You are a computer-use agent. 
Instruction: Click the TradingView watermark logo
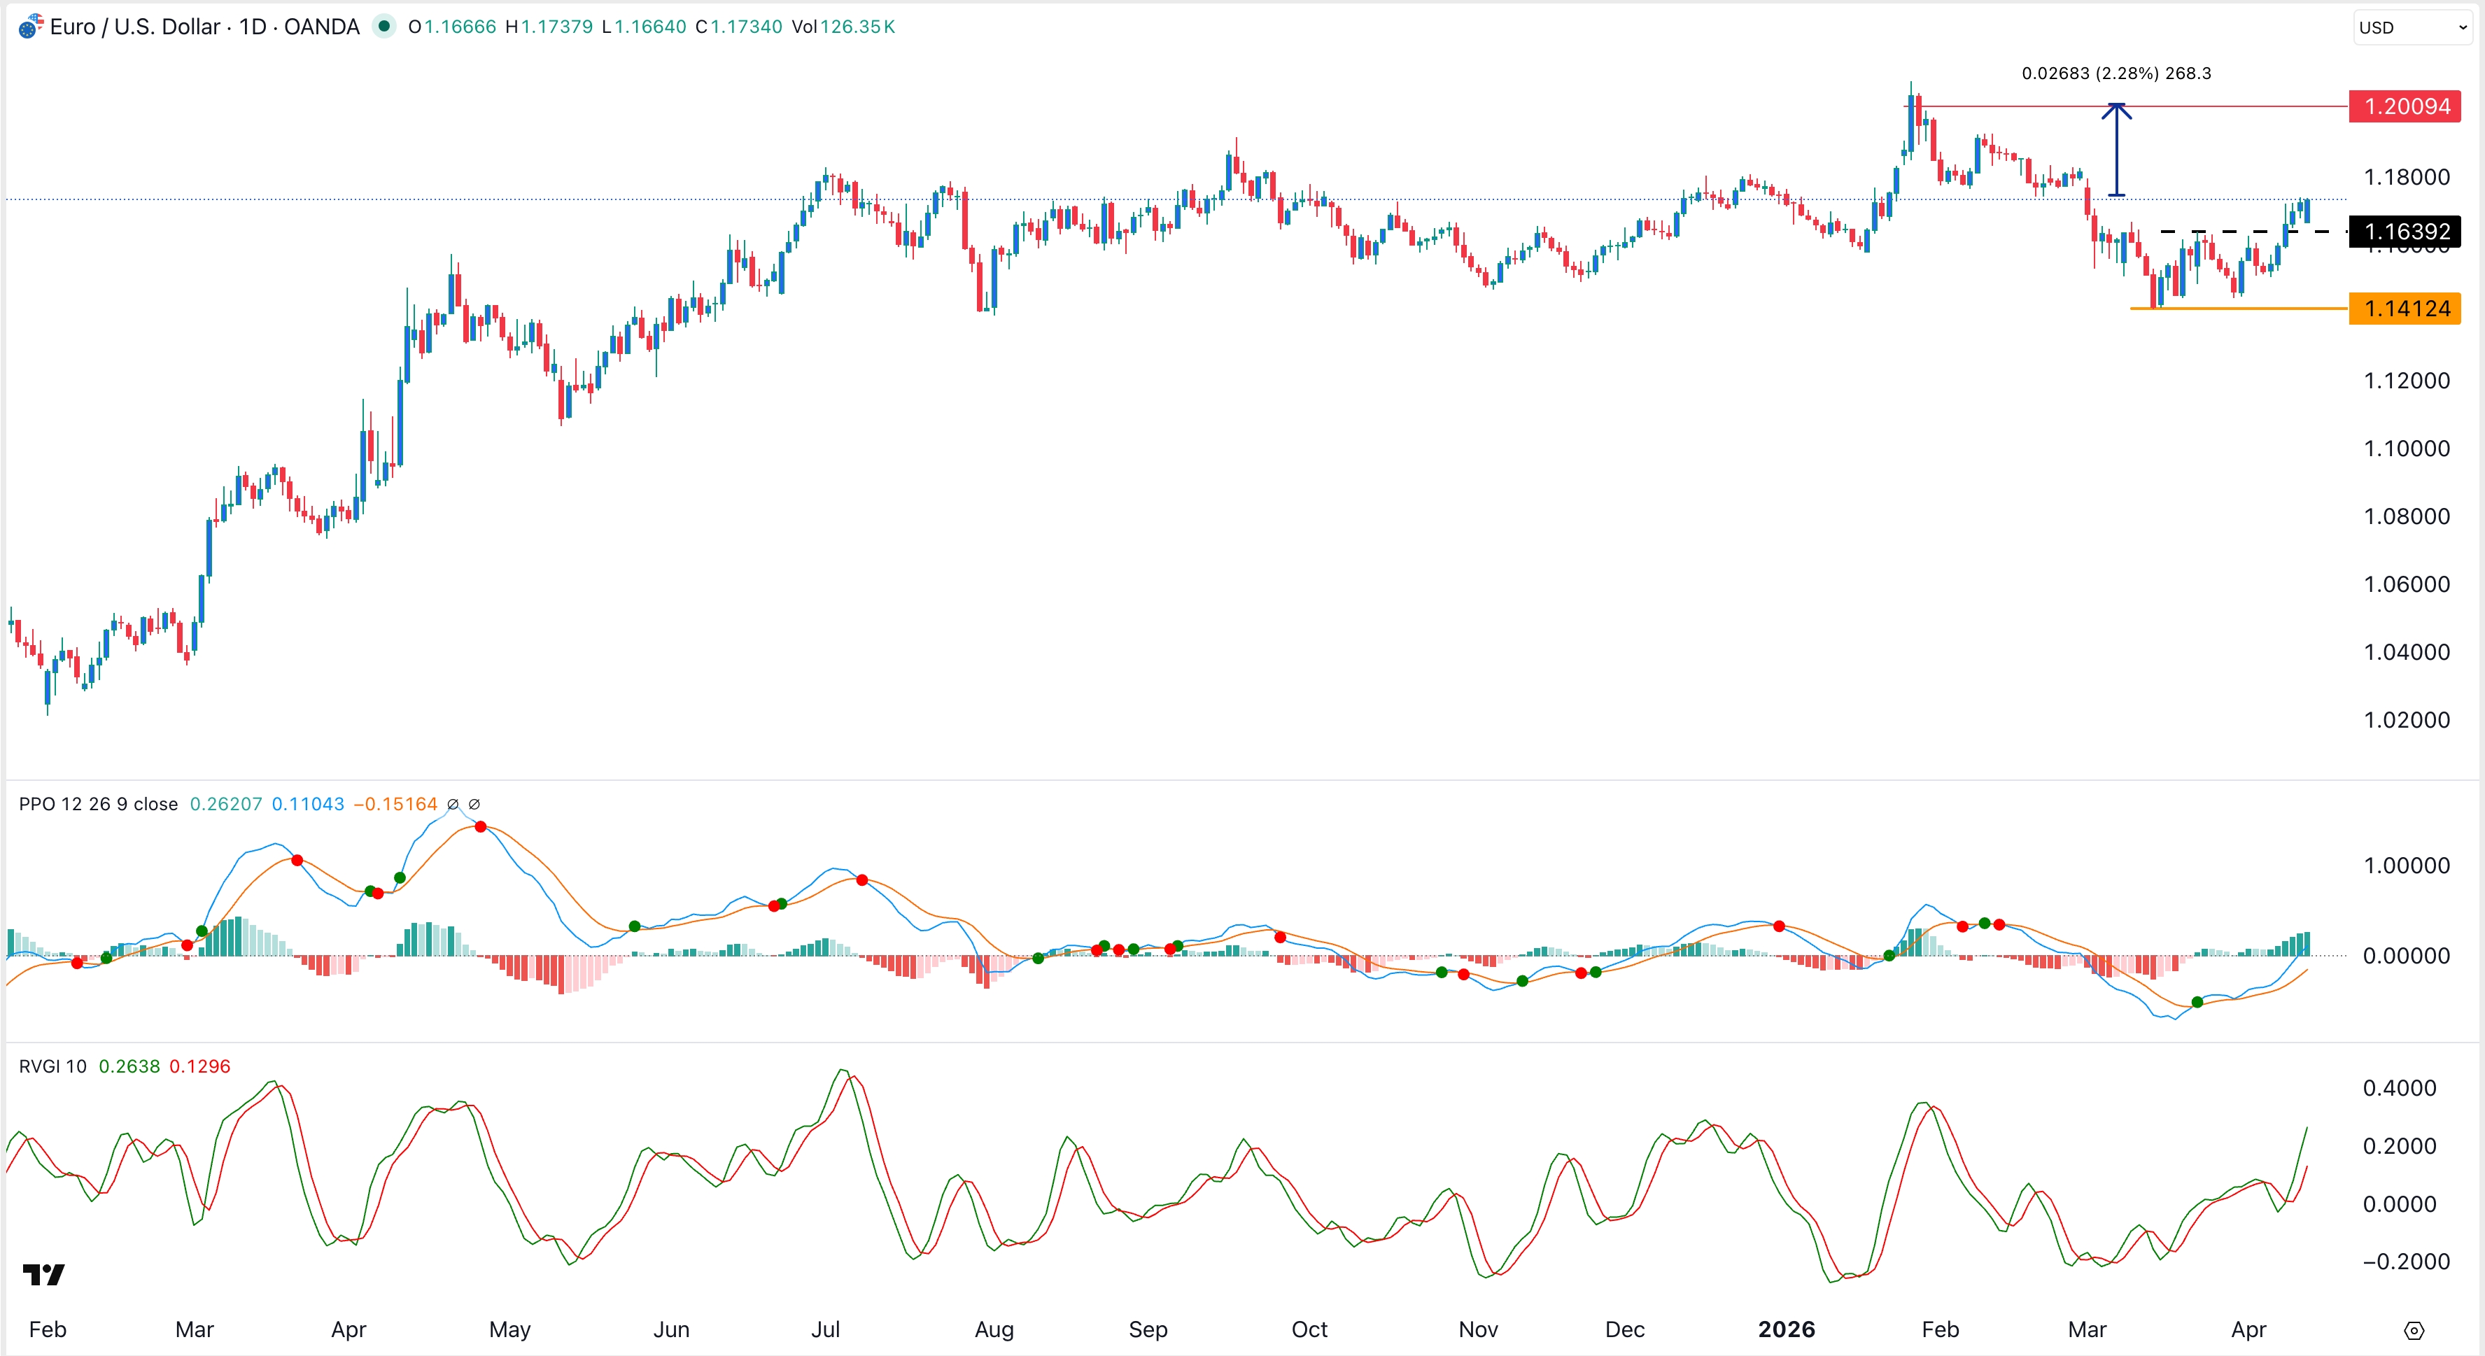click(x=43, y=1274)
